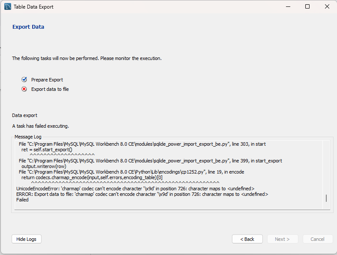Click the 'return codecs.charmap_encode' log line
This screenshot has height=255, width=337.
coord(92,178)
